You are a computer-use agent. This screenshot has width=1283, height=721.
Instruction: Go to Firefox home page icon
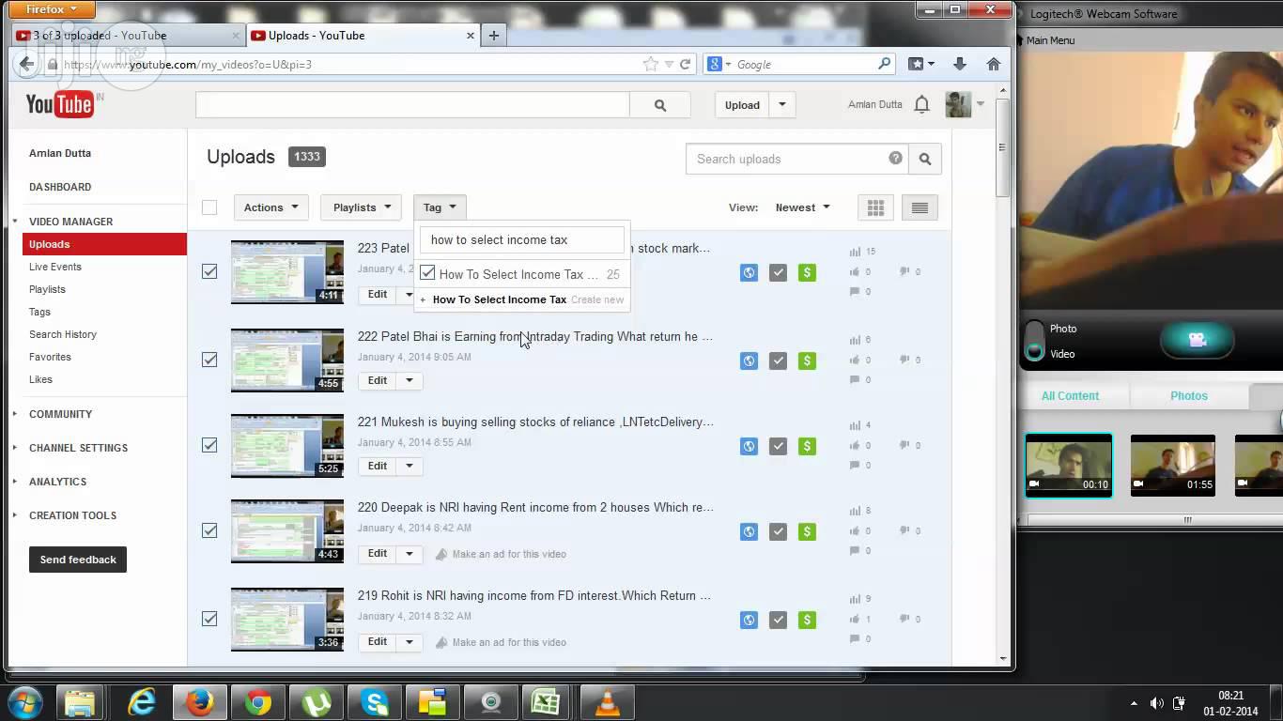tap(994, 64)
